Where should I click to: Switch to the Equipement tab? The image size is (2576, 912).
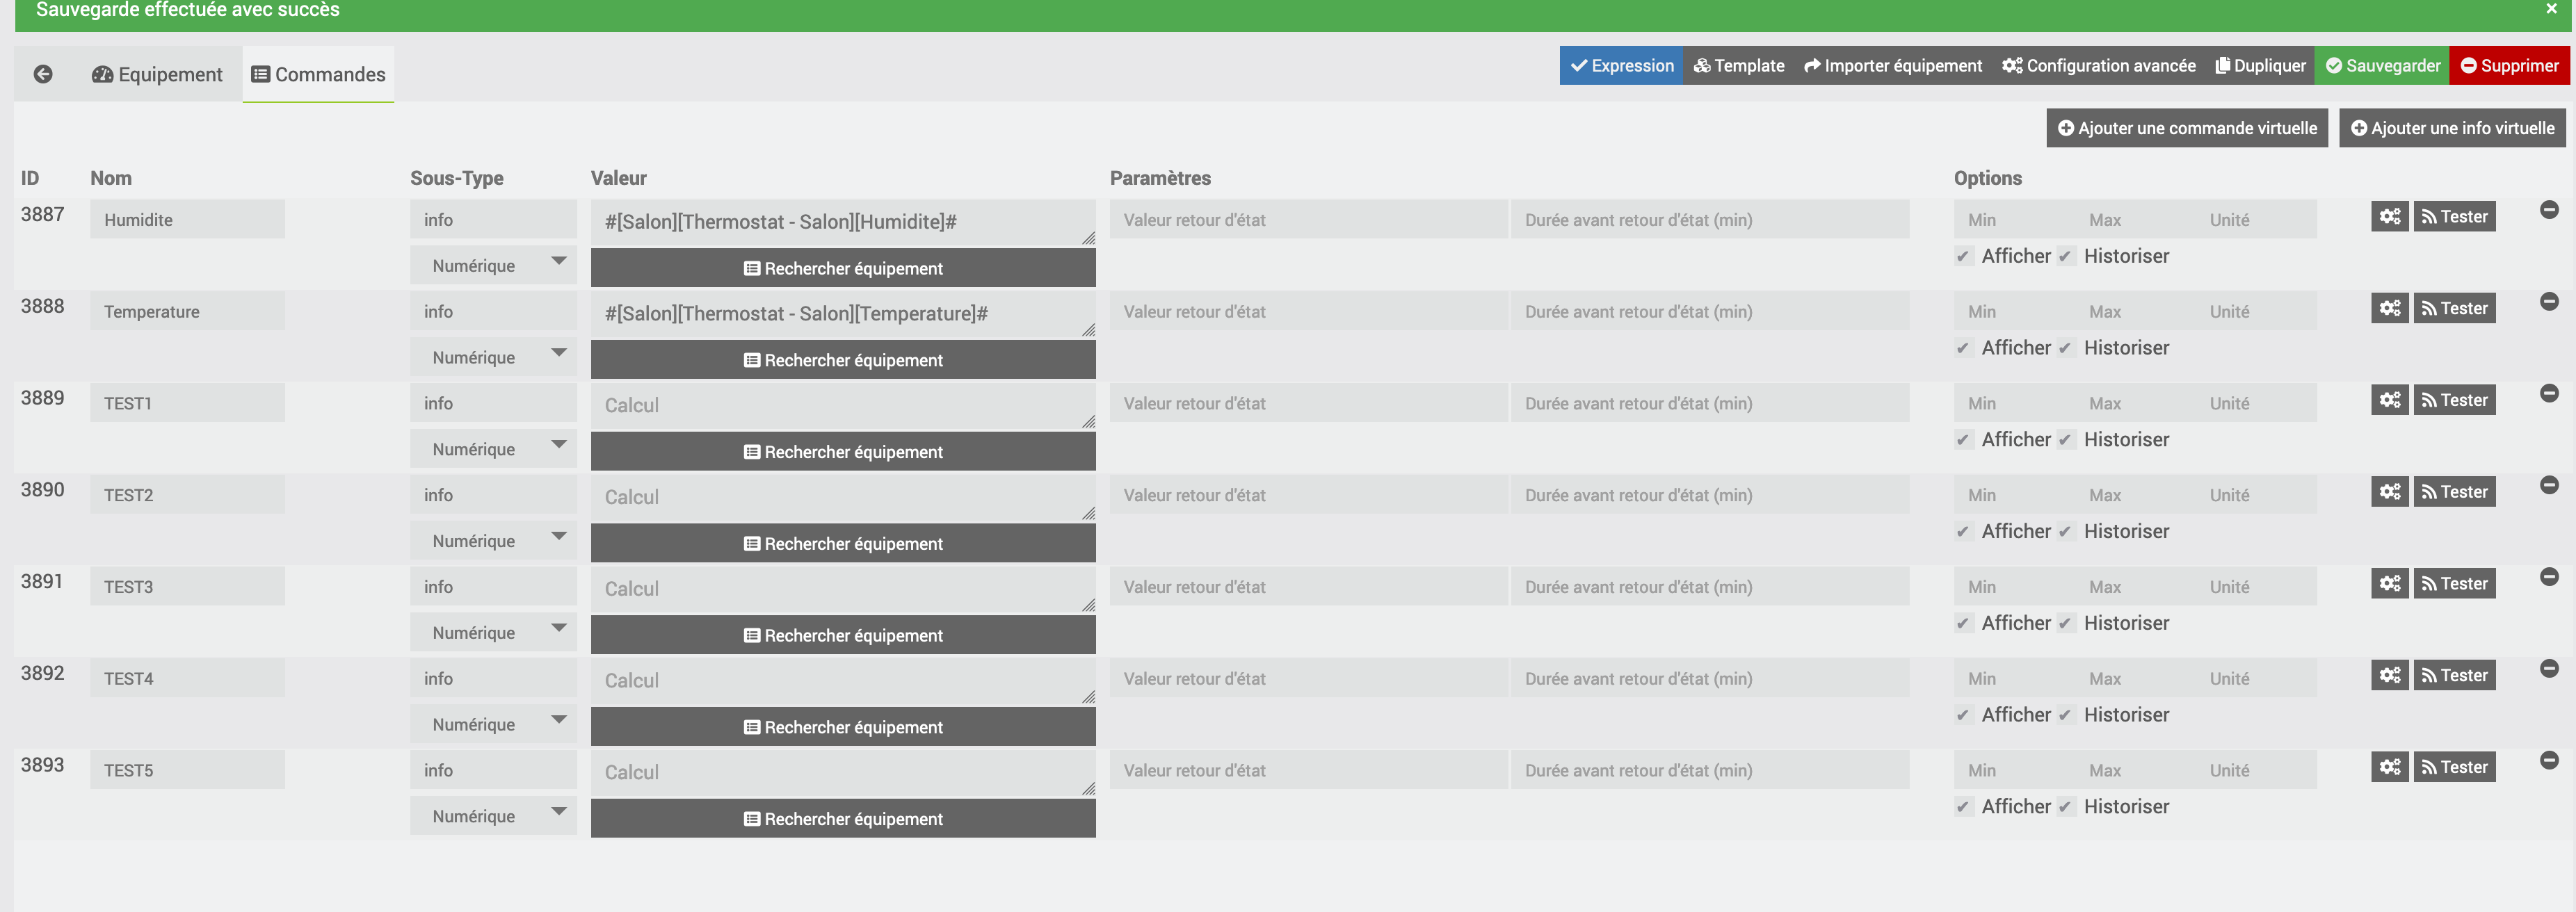tap(157, 74)
